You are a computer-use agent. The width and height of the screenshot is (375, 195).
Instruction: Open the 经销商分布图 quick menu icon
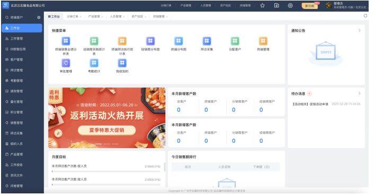point(150,41)
